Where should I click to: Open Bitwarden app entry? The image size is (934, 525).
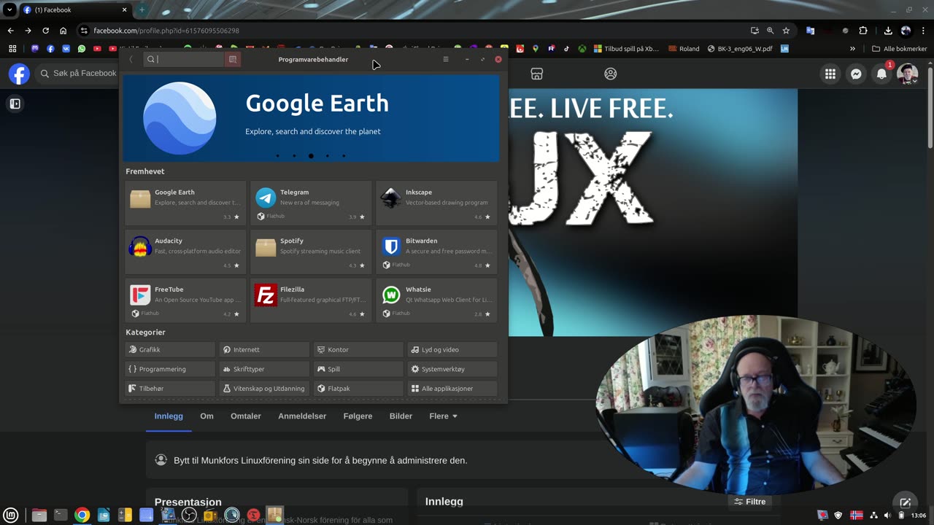pos(436,252)
